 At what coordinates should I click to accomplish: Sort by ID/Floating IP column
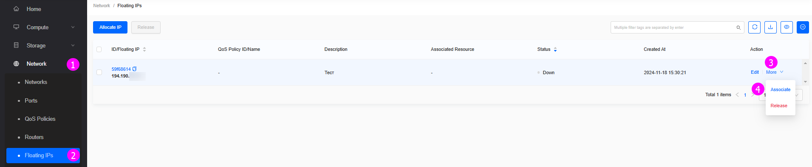[x=144, y=49]
